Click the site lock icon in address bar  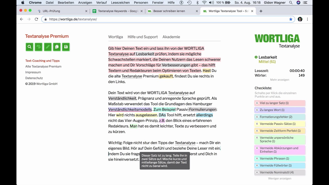click(x=45, y=19)
